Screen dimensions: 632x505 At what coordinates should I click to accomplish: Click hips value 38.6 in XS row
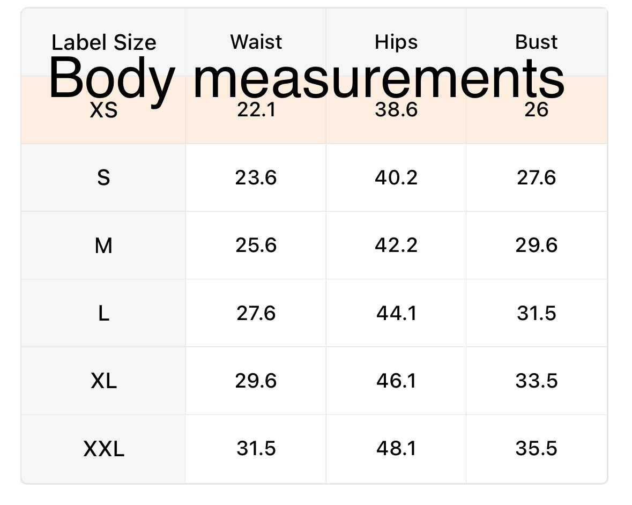click(x=396, y=109)
